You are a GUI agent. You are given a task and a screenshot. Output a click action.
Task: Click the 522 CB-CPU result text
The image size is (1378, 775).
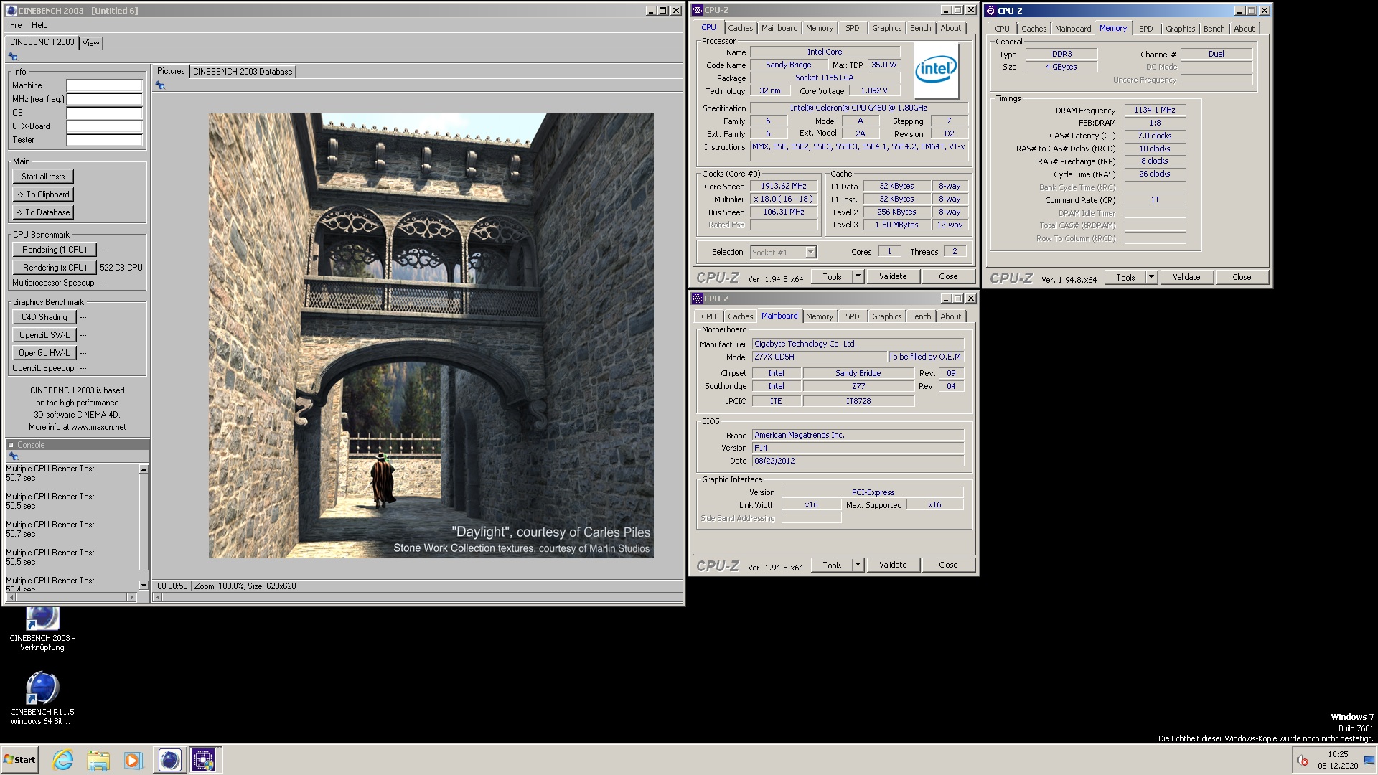pyautogui.click(x=121, y=268)
